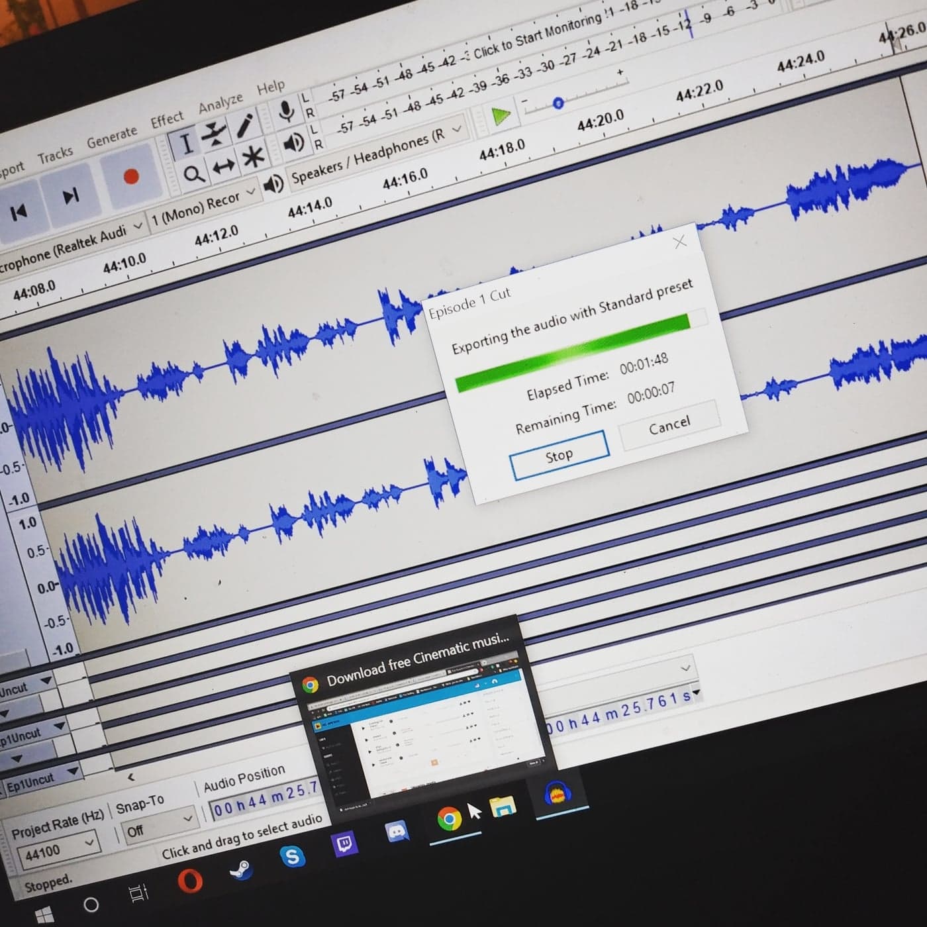927x927 pixels.
Task: Open the Opera browser from the taskbar
Action: (189, 882)
